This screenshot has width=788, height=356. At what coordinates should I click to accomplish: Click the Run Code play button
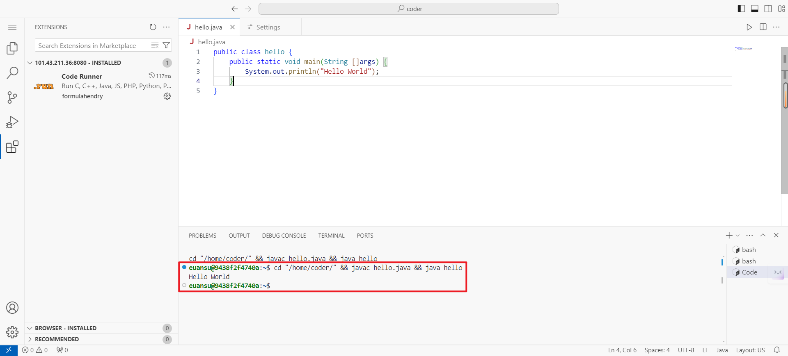pos(749,27)
